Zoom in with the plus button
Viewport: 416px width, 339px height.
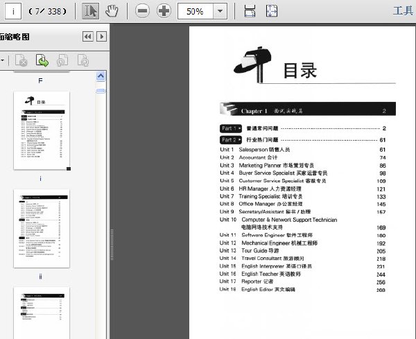(x=164, y=11)
